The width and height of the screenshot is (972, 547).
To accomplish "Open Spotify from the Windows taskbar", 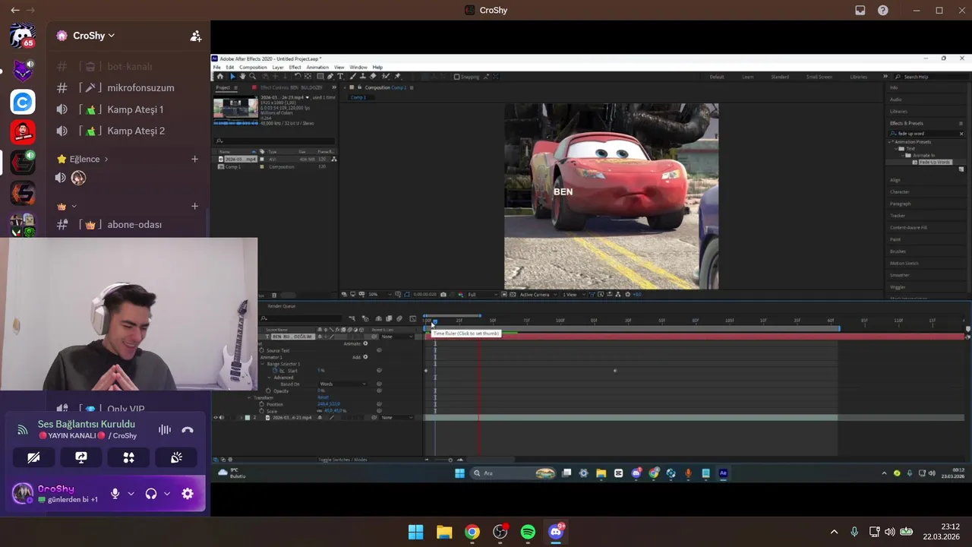I will tap(528, 532).
